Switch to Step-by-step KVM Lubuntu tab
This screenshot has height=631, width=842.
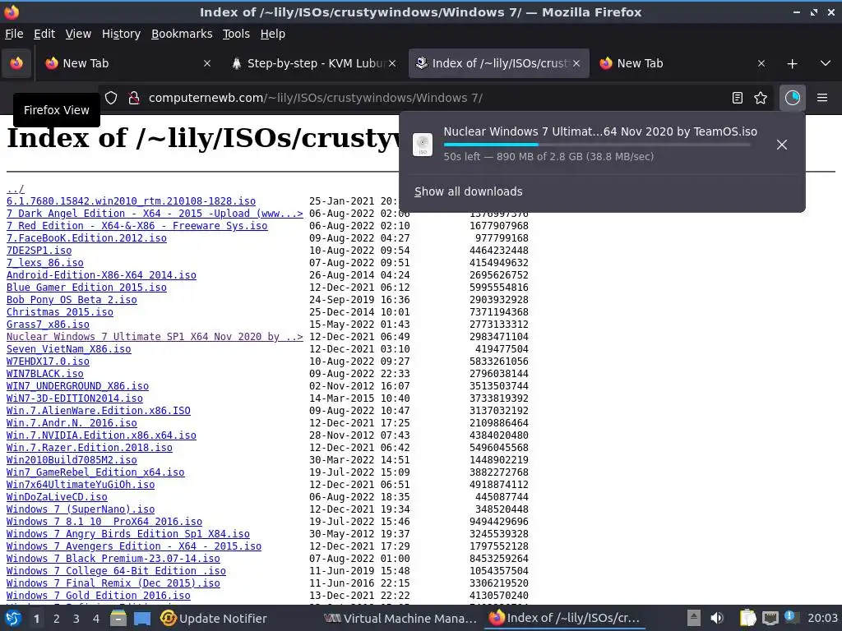[x=314, y=63]
